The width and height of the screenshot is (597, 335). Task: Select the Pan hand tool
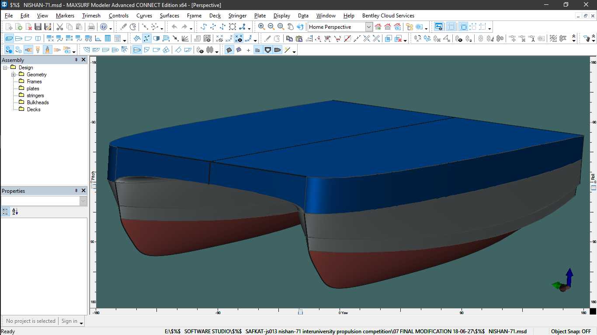290,27
